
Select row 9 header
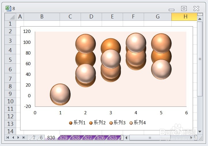click(x=10, y=94)
